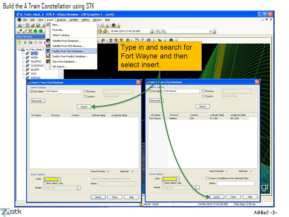This screenshot has height=217, width=289.
Task: Click the home view eye icon
Action: click(111, 40)
